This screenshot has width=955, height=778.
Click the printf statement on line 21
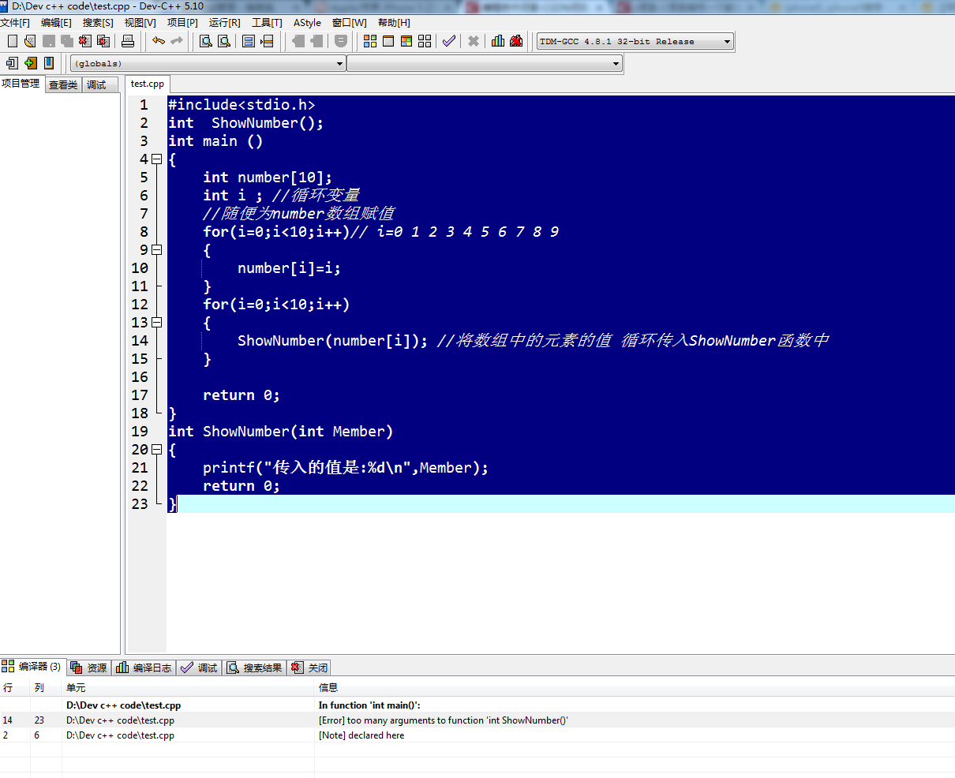(x=346, y=468)
